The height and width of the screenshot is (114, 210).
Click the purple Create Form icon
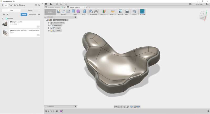[78, 11]
